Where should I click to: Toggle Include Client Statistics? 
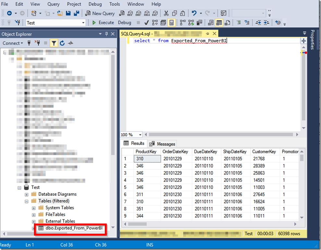[199, 22]
